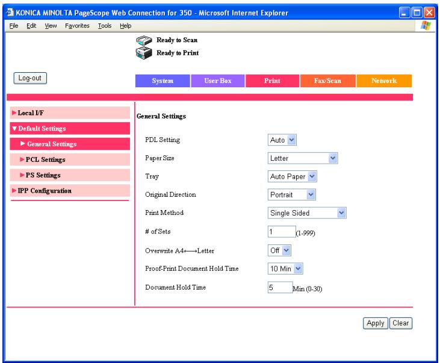Expand the Local I/F sidebar item
The height and width of the screenshot is (363, 440).
click(70, 113)
